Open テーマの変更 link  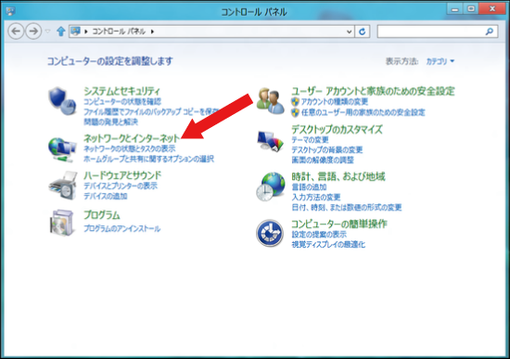point(310,140)
